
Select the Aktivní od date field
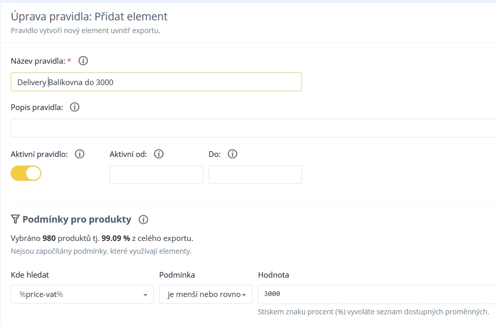(x=156, y=175)
